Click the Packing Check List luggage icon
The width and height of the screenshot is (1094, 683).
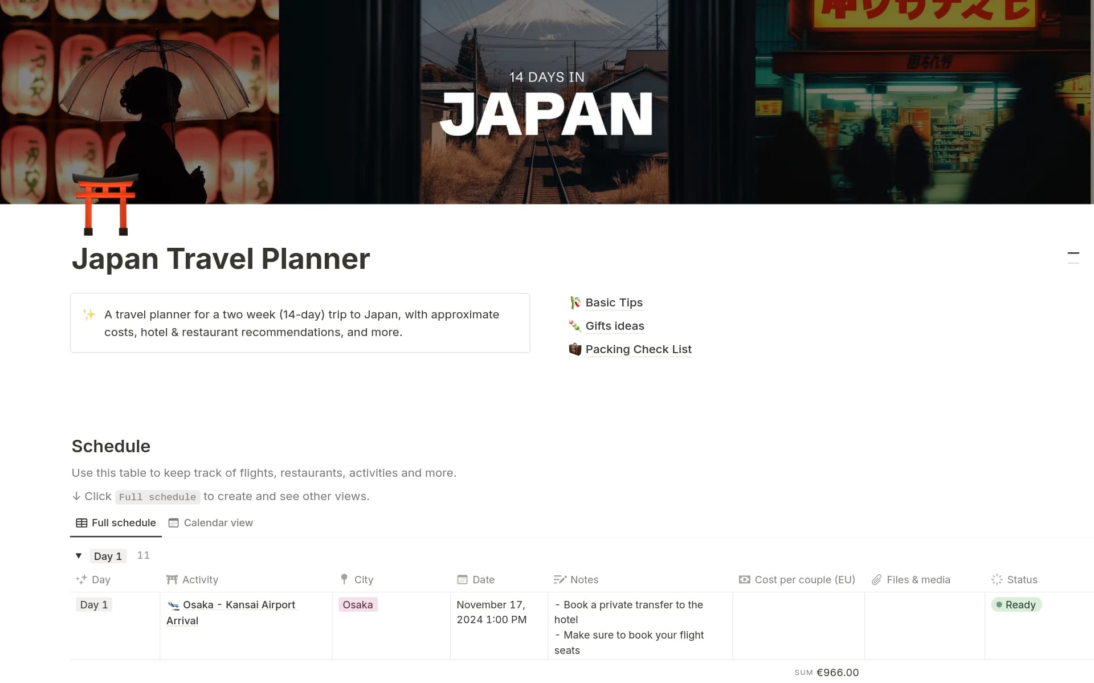click(575, 349)
